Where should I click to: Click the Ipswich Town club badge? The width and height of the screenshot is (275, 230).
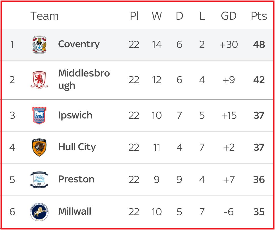[x=39, y=115]
